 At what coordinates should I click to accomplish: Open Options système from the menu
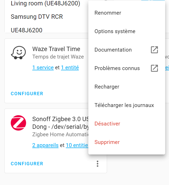[115, 31]
